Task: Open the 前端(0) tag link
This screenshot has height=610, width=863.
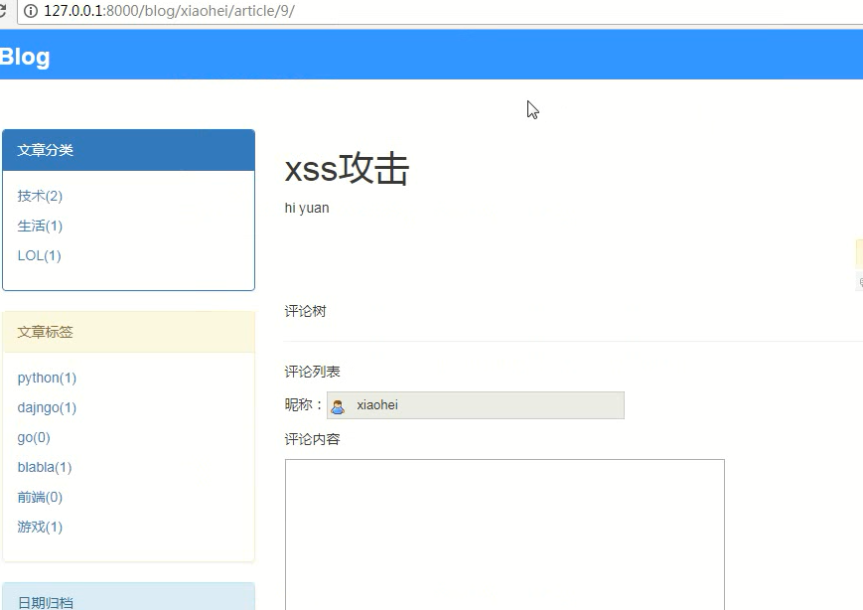Action: [x=40, y=497]
